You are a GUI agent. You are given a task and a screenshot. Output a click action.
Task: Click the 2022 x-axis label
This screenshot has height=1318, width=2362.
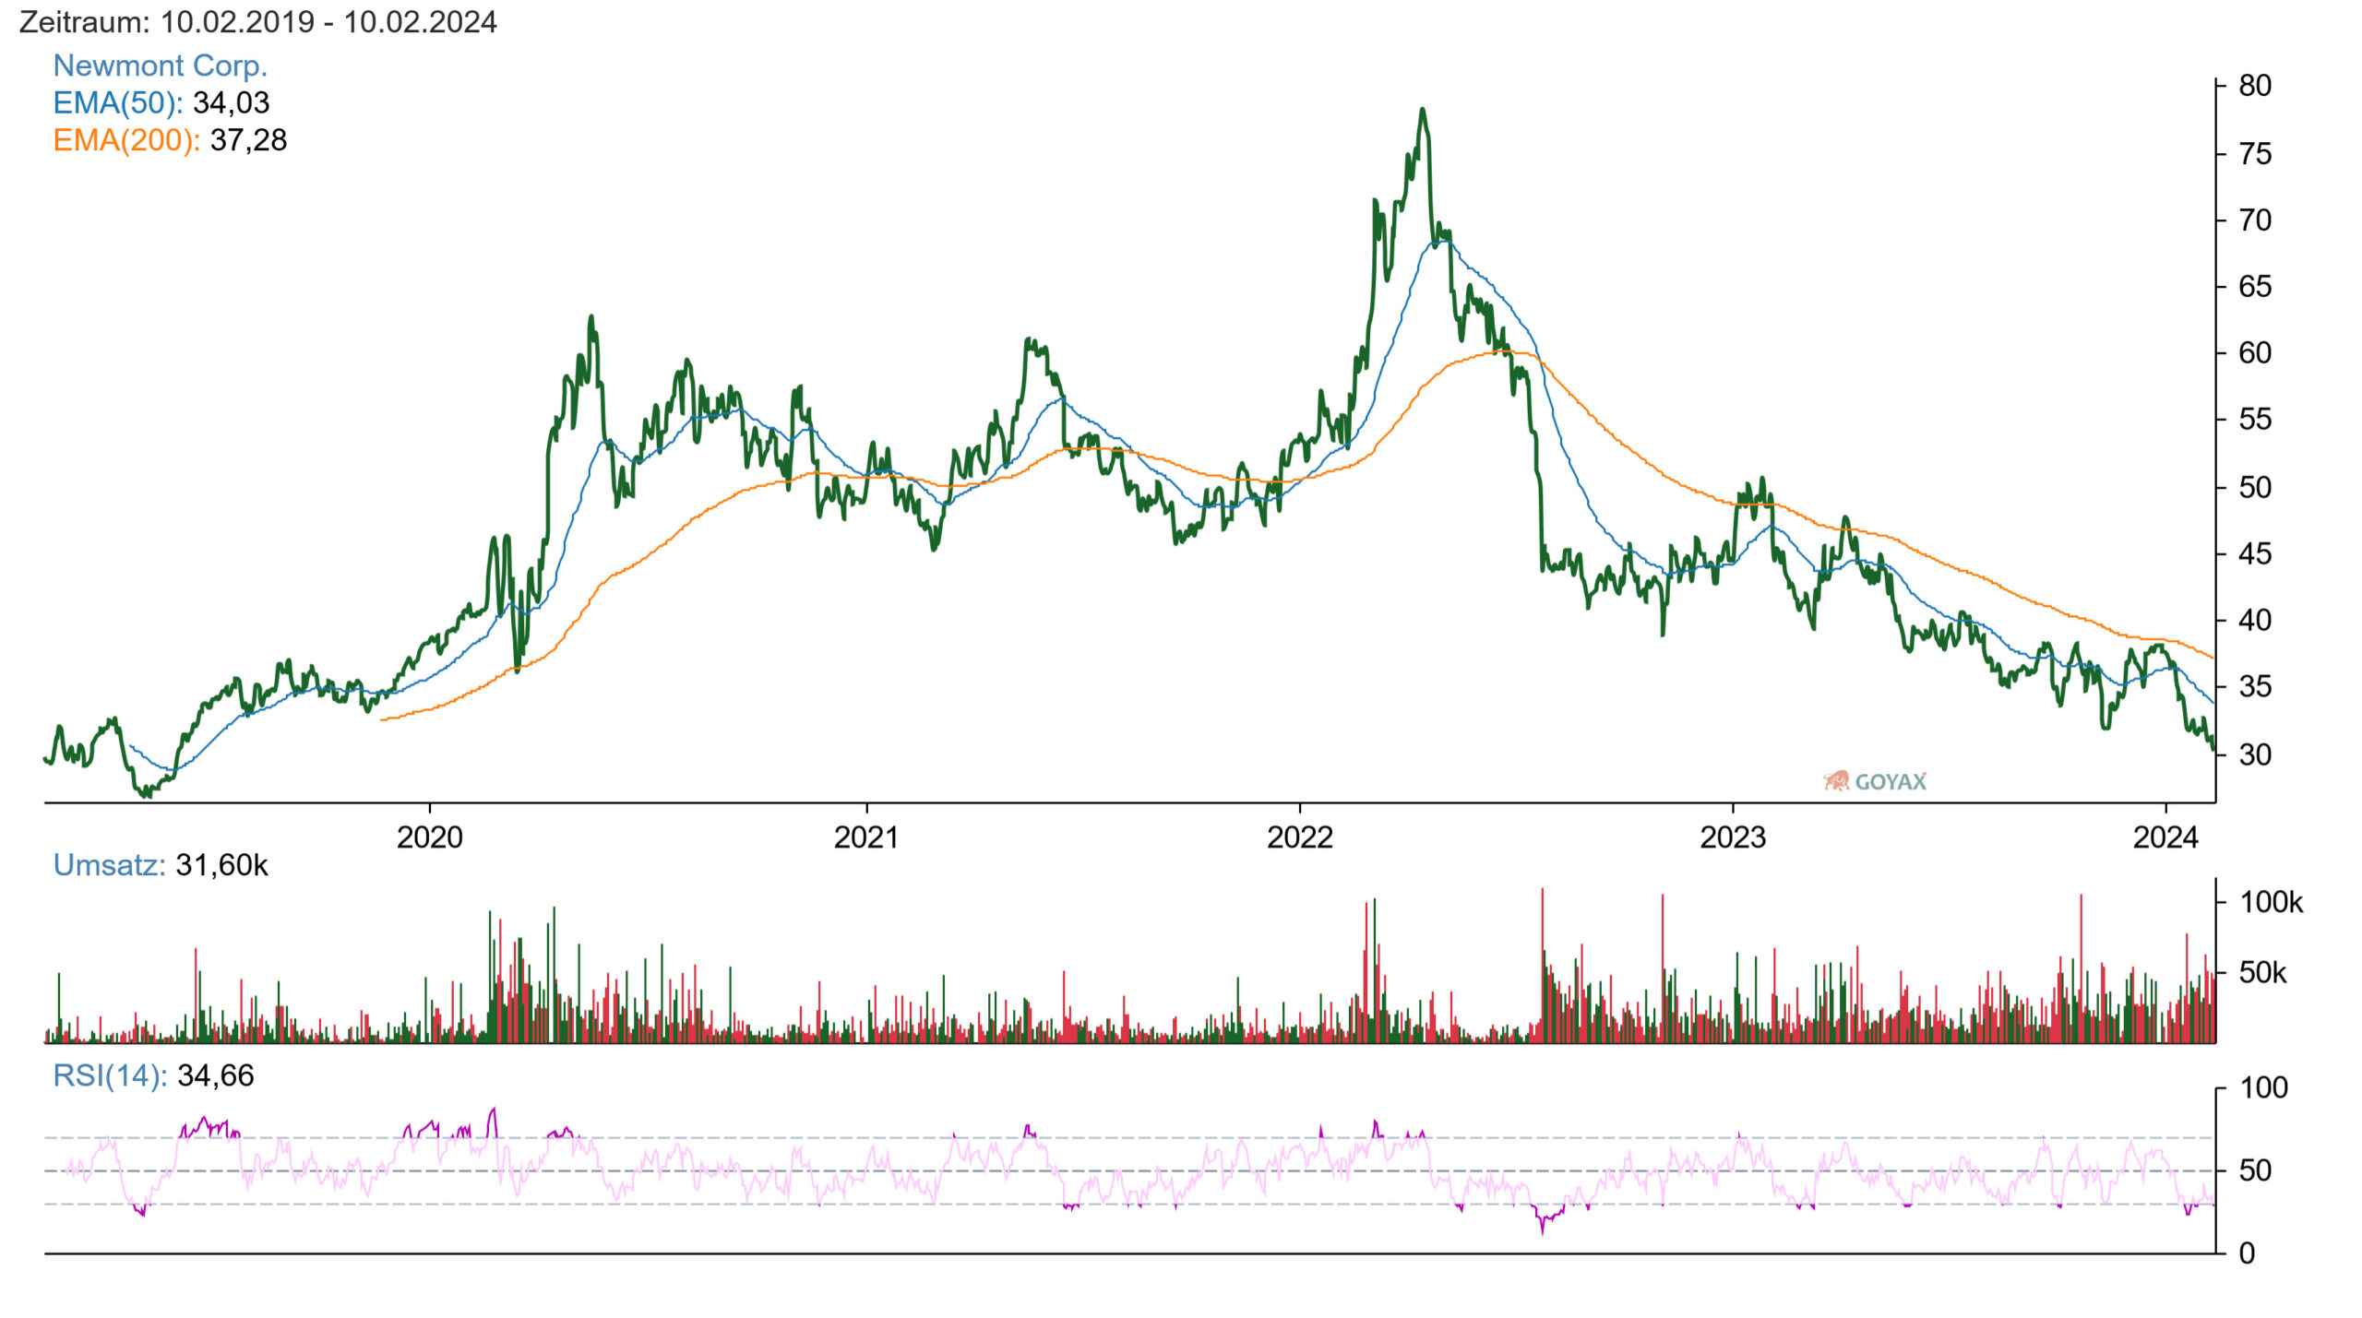click(x=1299, y=837)
